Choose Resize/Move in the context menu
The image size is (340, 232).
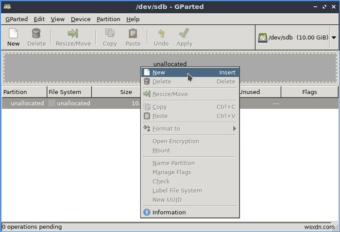190,94
